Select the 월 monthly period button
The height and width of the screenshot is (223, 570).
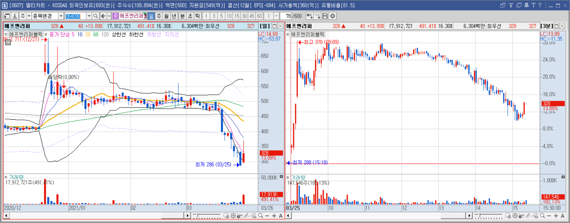tap(167, 16)
